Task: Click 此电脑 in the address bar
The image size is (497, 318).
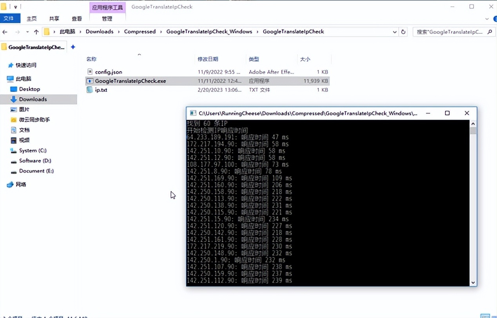Action: coord(67,32)
